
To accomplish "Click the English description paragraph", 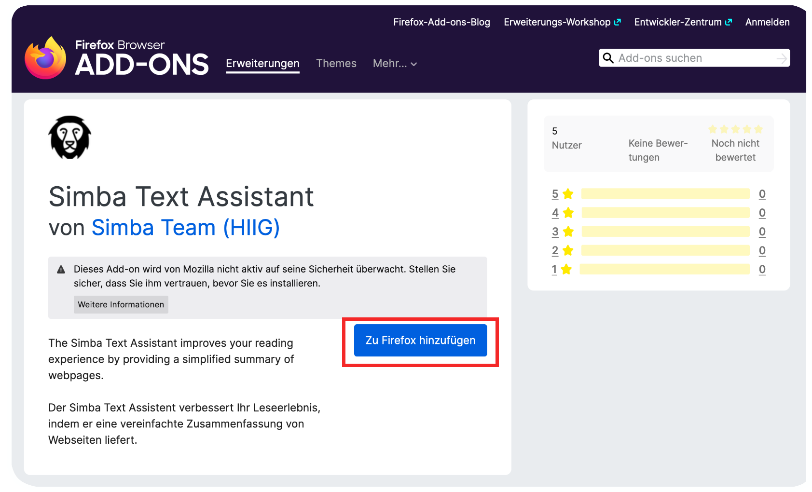I will pyautogui.click(x=171, y=359).
